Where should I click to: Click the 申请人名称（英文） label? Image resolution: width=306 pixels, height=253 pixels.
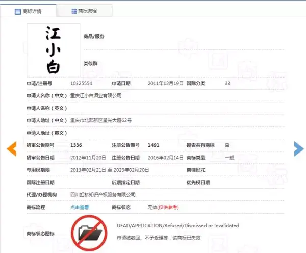[47, 108]
